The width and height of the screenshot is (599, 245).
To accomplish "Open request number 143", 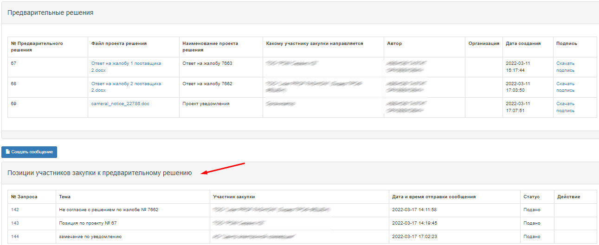I will tap(15, 223).
